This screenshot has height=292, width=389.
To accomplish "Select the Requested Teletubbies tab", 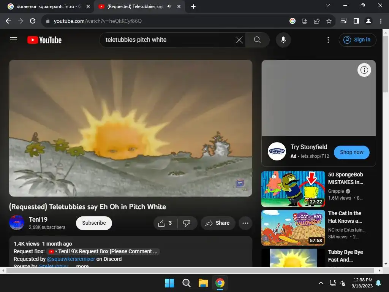I will [135, 6].
